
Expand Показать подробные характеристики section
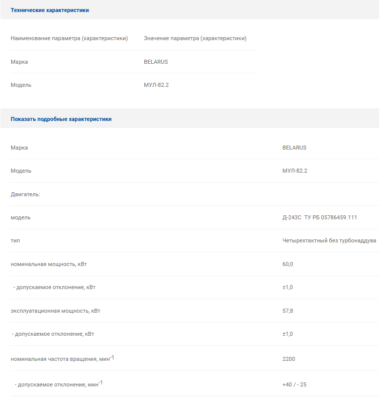(x=61, y=119)
